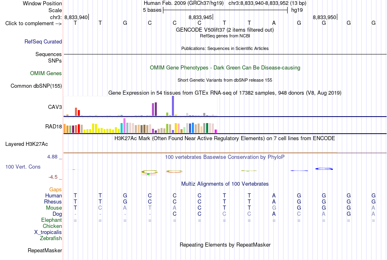This screenshot has width=387, height=260.
Task: Open the OMIM Genes track label
Action: click(46, 74)
